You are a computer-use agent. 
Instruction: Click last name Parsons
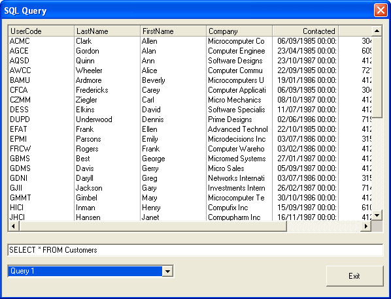[x=88, y=139]
